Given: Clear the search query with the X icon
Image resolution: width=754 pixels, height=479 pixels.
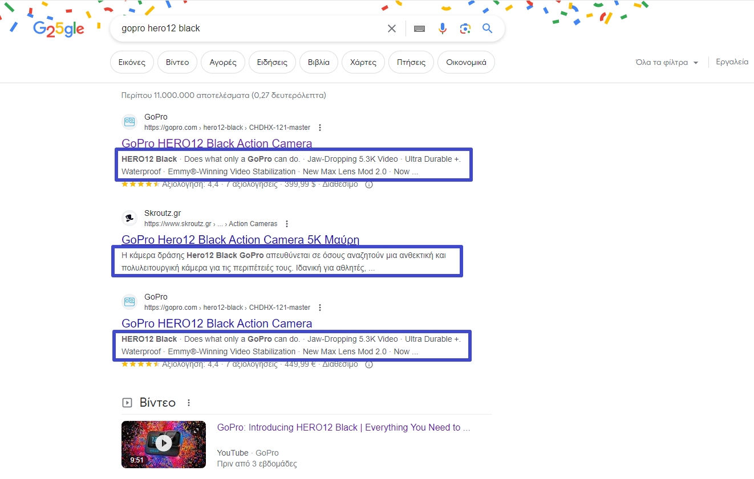Looking at the screenshot, I should (x=392, y=28).
